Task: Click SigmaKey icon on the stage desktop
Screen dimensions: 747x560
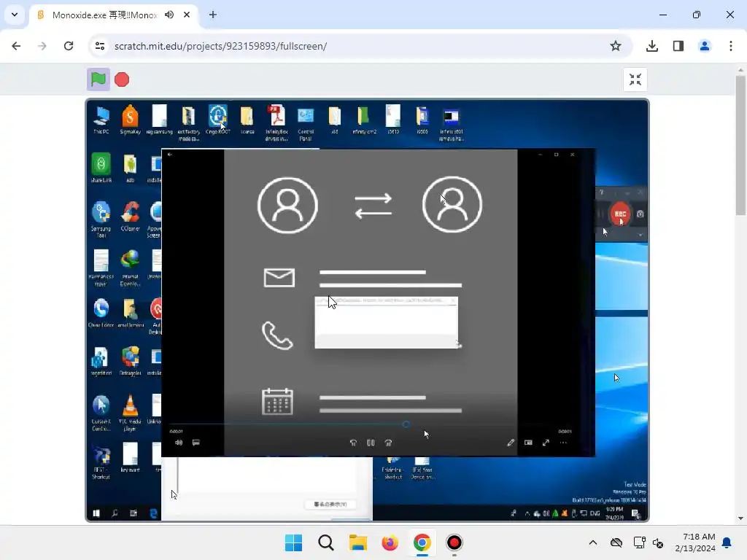Action: click(x=130, y=120)
